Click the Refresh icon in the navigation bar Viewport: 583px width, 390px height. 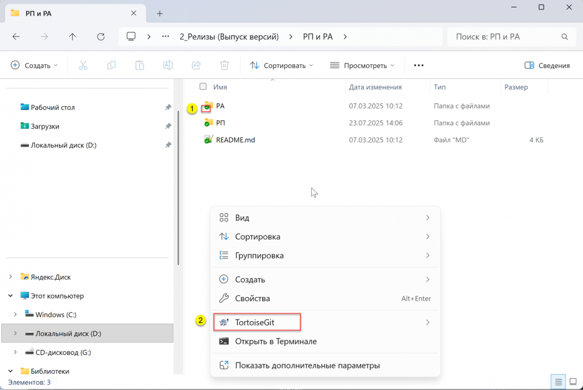(101, 36)
